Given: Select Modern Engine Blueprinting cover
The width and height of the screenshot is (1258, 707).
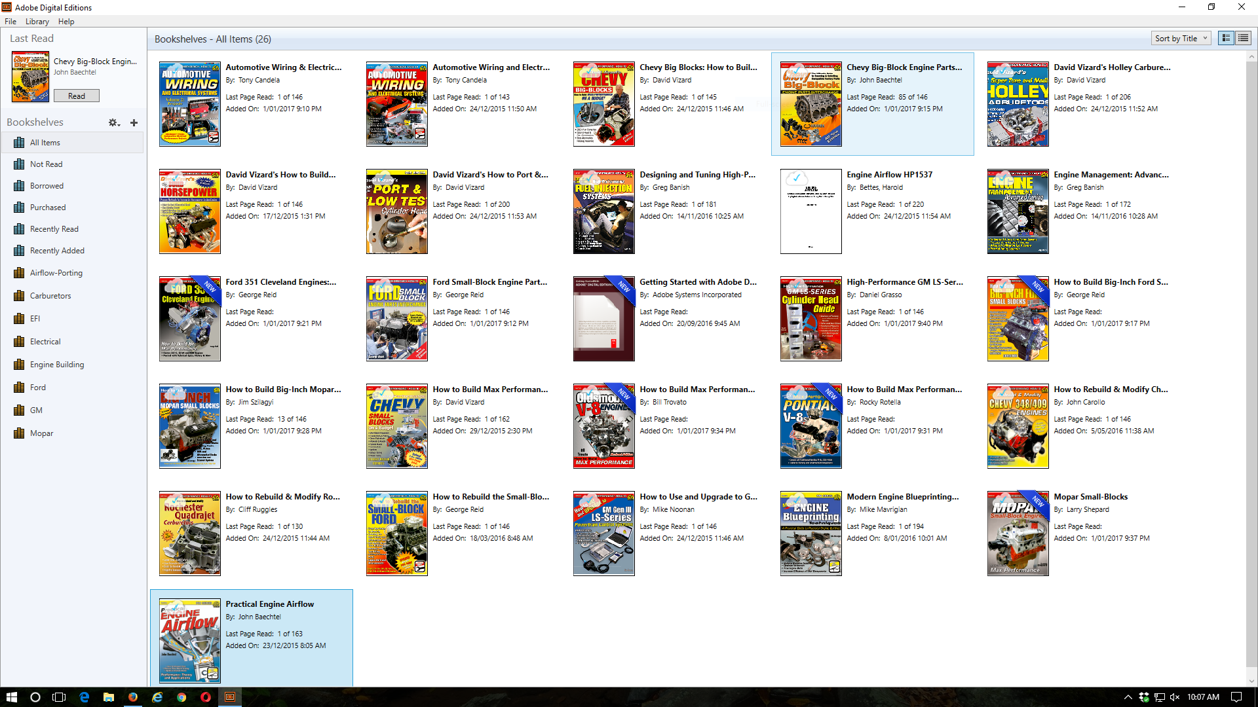Looking at the screenshot, I should [811, 534].
